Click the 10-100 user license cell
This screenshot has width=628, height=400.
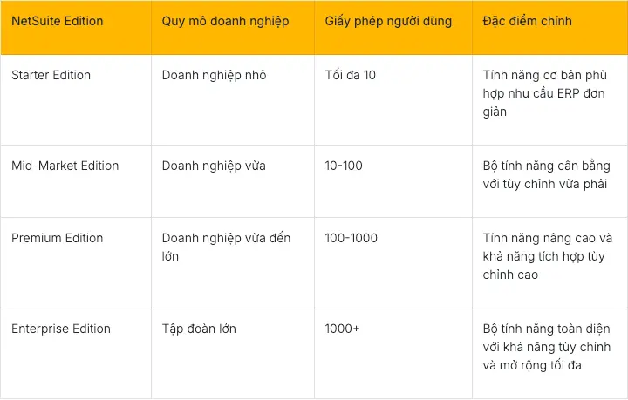(344, 166)
